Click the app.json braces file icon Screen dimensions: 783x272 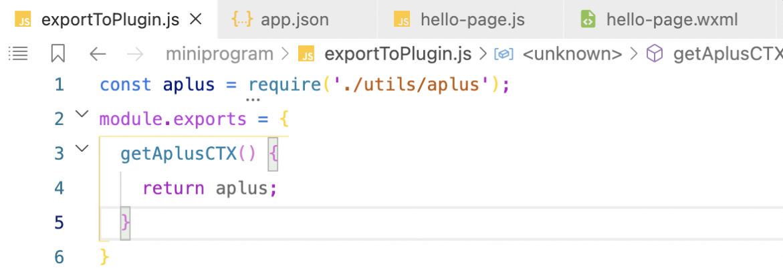pyautogui.click(x=241, y=19)
